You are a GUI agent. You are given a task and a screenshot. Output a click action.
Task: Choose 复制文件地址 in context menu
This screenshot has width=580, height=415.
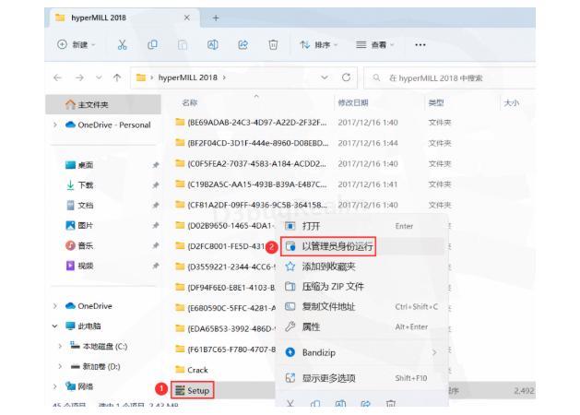(x=361, y=306)
